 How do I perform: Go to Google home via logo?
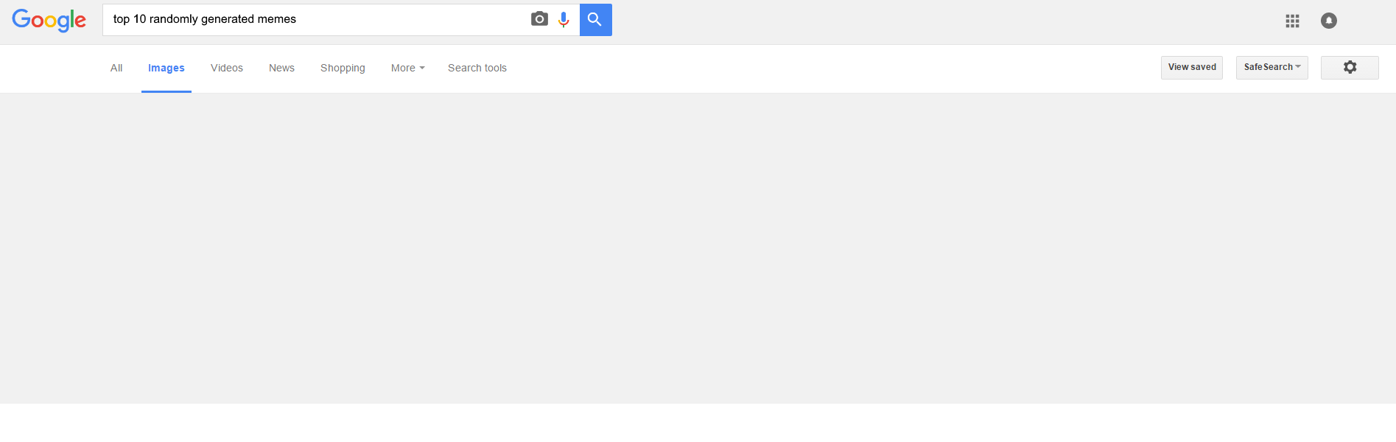click(49, 20)
